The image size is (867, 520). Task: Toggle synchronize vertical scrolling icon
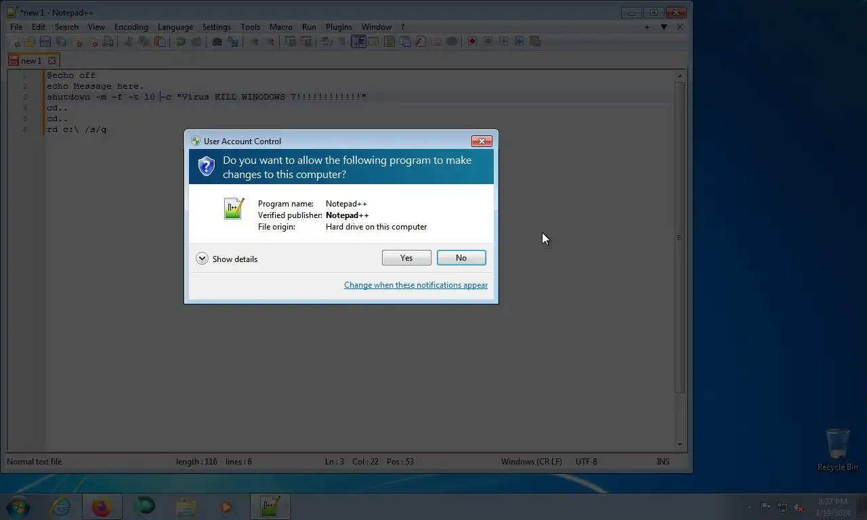[x=290, y=41]
